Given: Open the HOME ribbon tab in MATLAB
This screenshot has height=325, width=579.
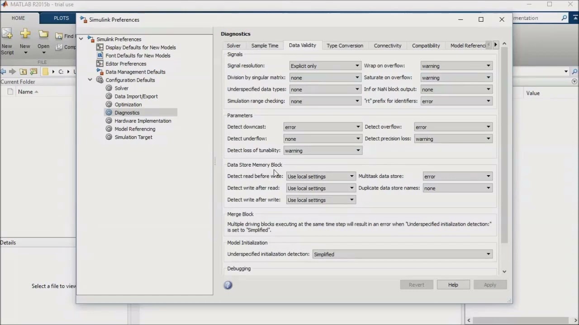Looking at the screenshot, I should pyautogui.click(x=18, y=18).
